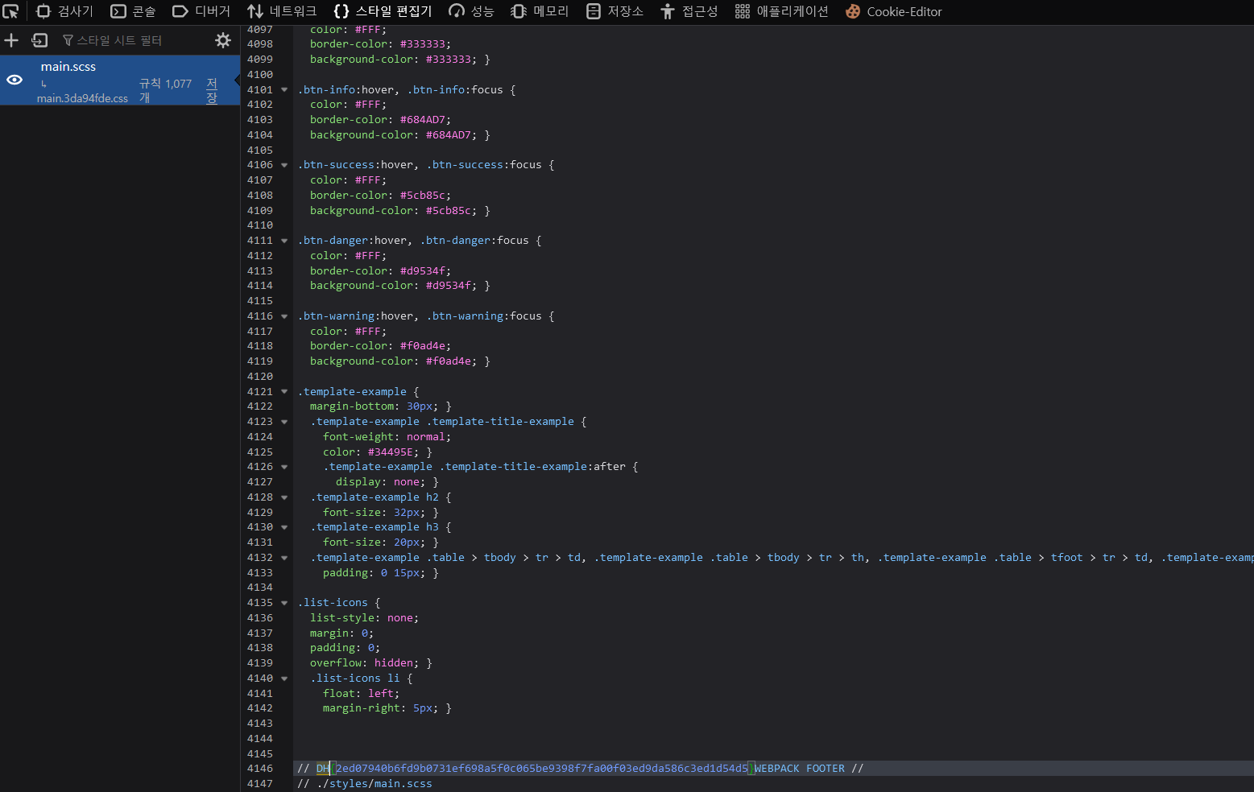1254x792 pixels.
Task: Click the 규칙 1,077 개 rule count
Action: (x=165, y=90)
